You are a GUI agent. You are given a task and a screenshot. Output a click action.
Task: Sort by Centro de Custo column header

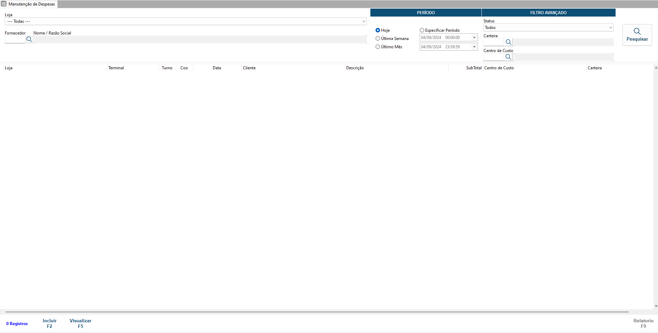[535, 68]
